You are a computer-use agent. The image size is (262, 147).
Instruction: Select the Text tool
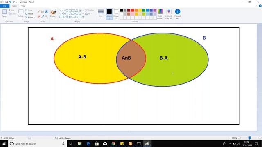click(x=46, y=12)
